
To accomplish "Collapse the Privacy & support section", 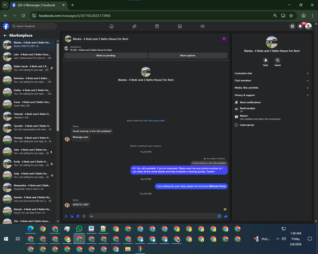I will (272, 95).
